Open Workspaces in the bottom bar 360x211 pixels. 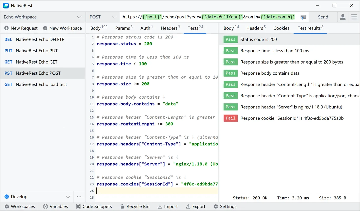(x=20, y=207)
